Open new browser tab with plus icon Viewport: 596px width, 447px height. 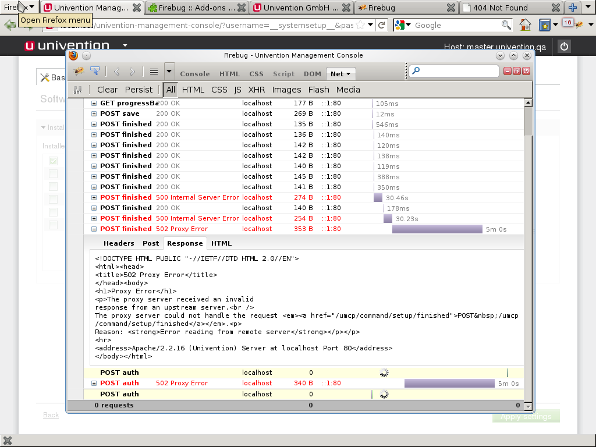point(573,8)
